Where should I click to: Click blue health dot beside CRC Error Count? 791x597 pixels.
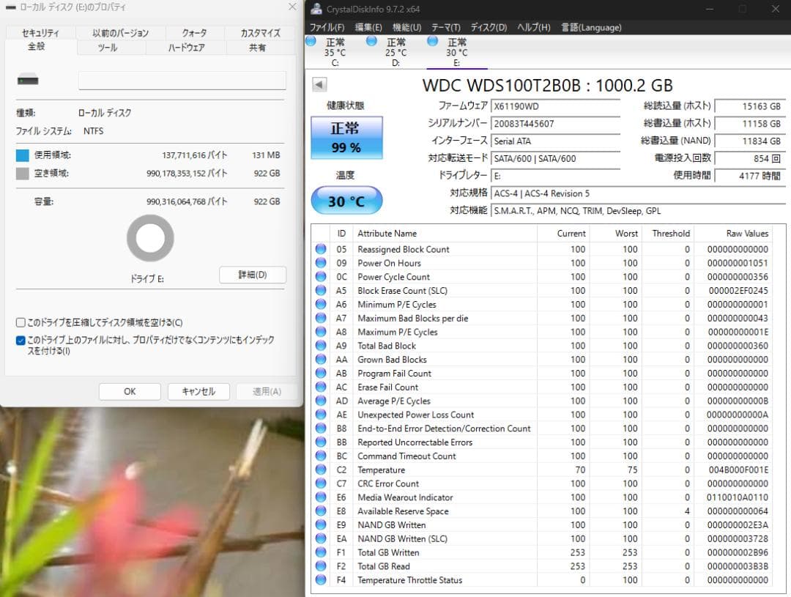(x=320, y=483)
